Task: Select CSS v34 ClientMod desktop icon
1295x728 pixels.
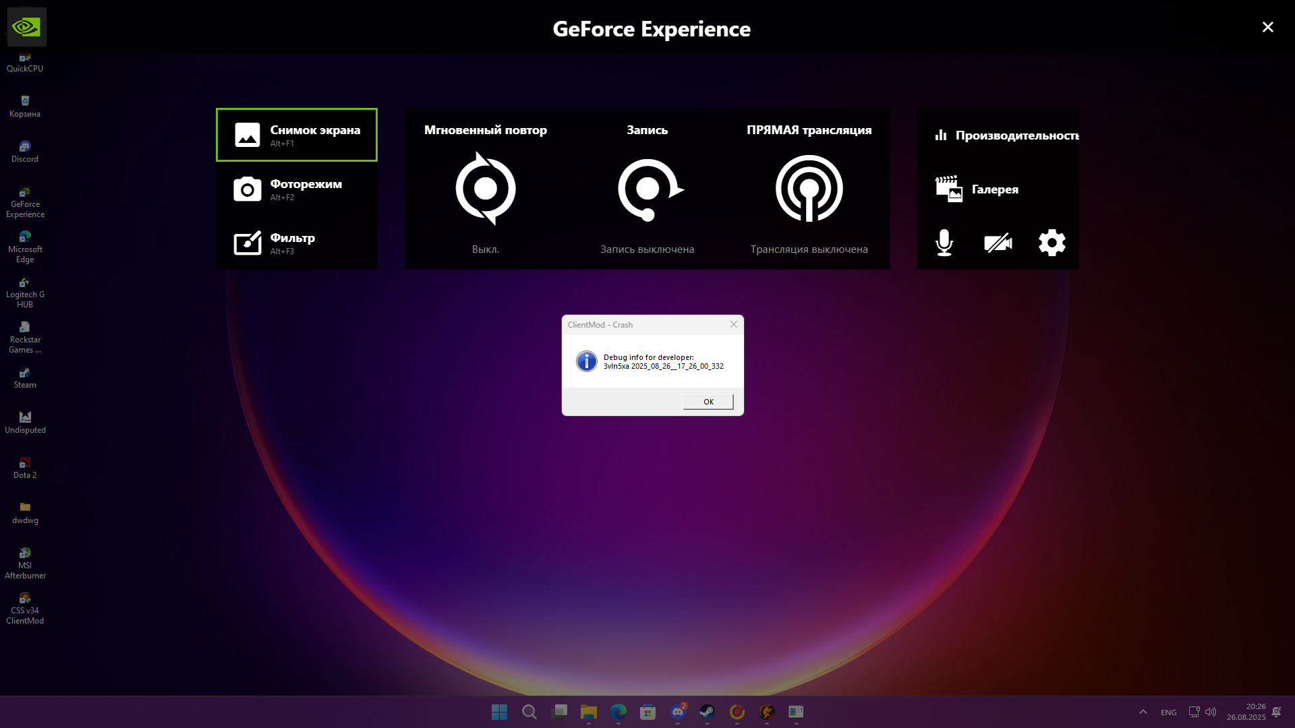Action: (x=25, y=609)
